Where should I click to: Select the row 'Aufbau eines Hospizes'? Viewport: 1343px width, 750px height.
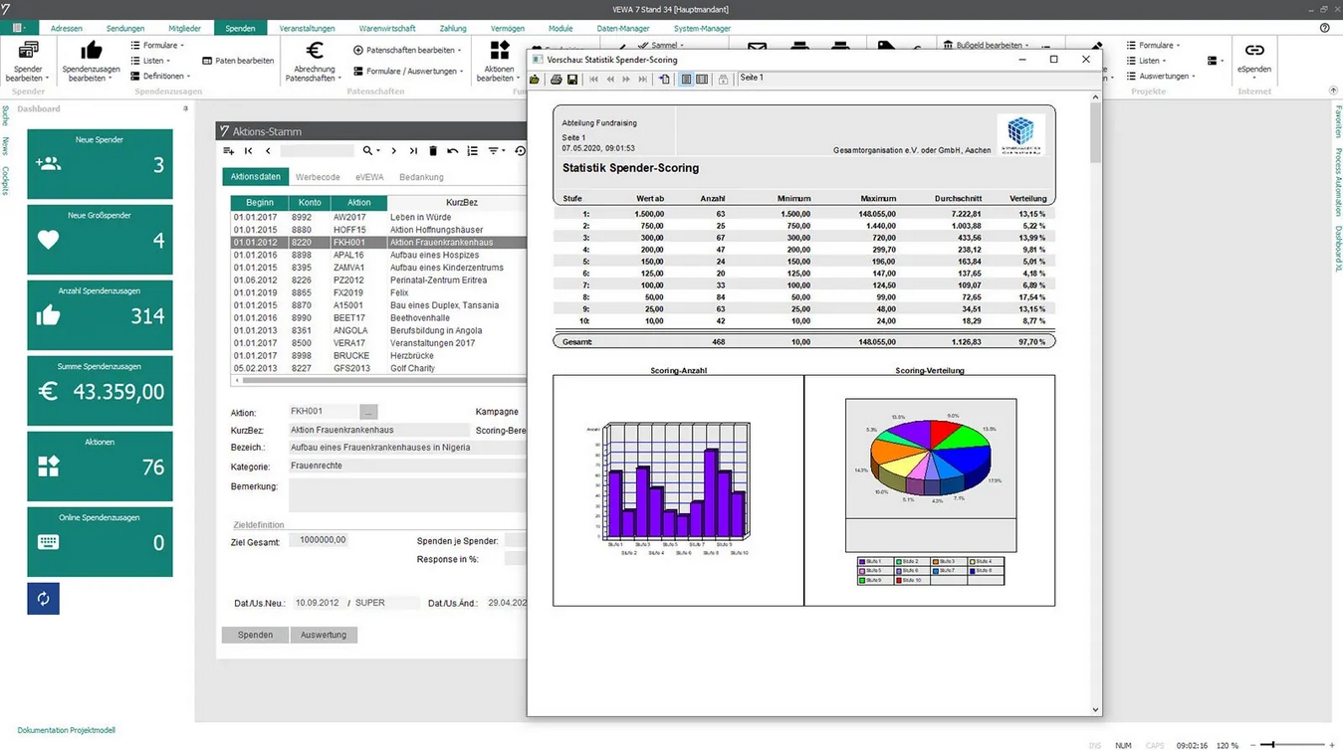377,255
